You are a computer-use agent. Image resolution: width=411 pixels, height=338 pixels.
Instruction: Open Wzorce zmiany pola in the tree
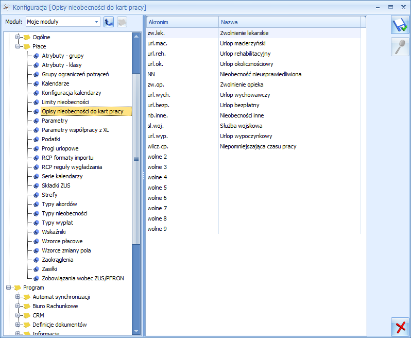[66, 251]
